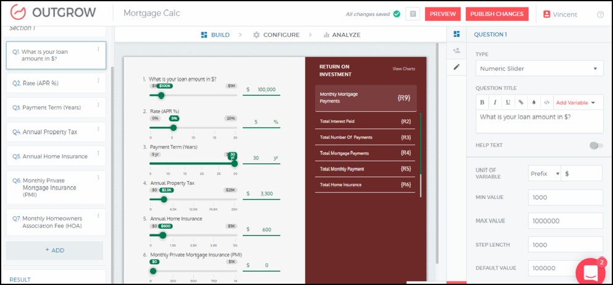
Task: Click the italic formatting icon
Action: (495, 102)
